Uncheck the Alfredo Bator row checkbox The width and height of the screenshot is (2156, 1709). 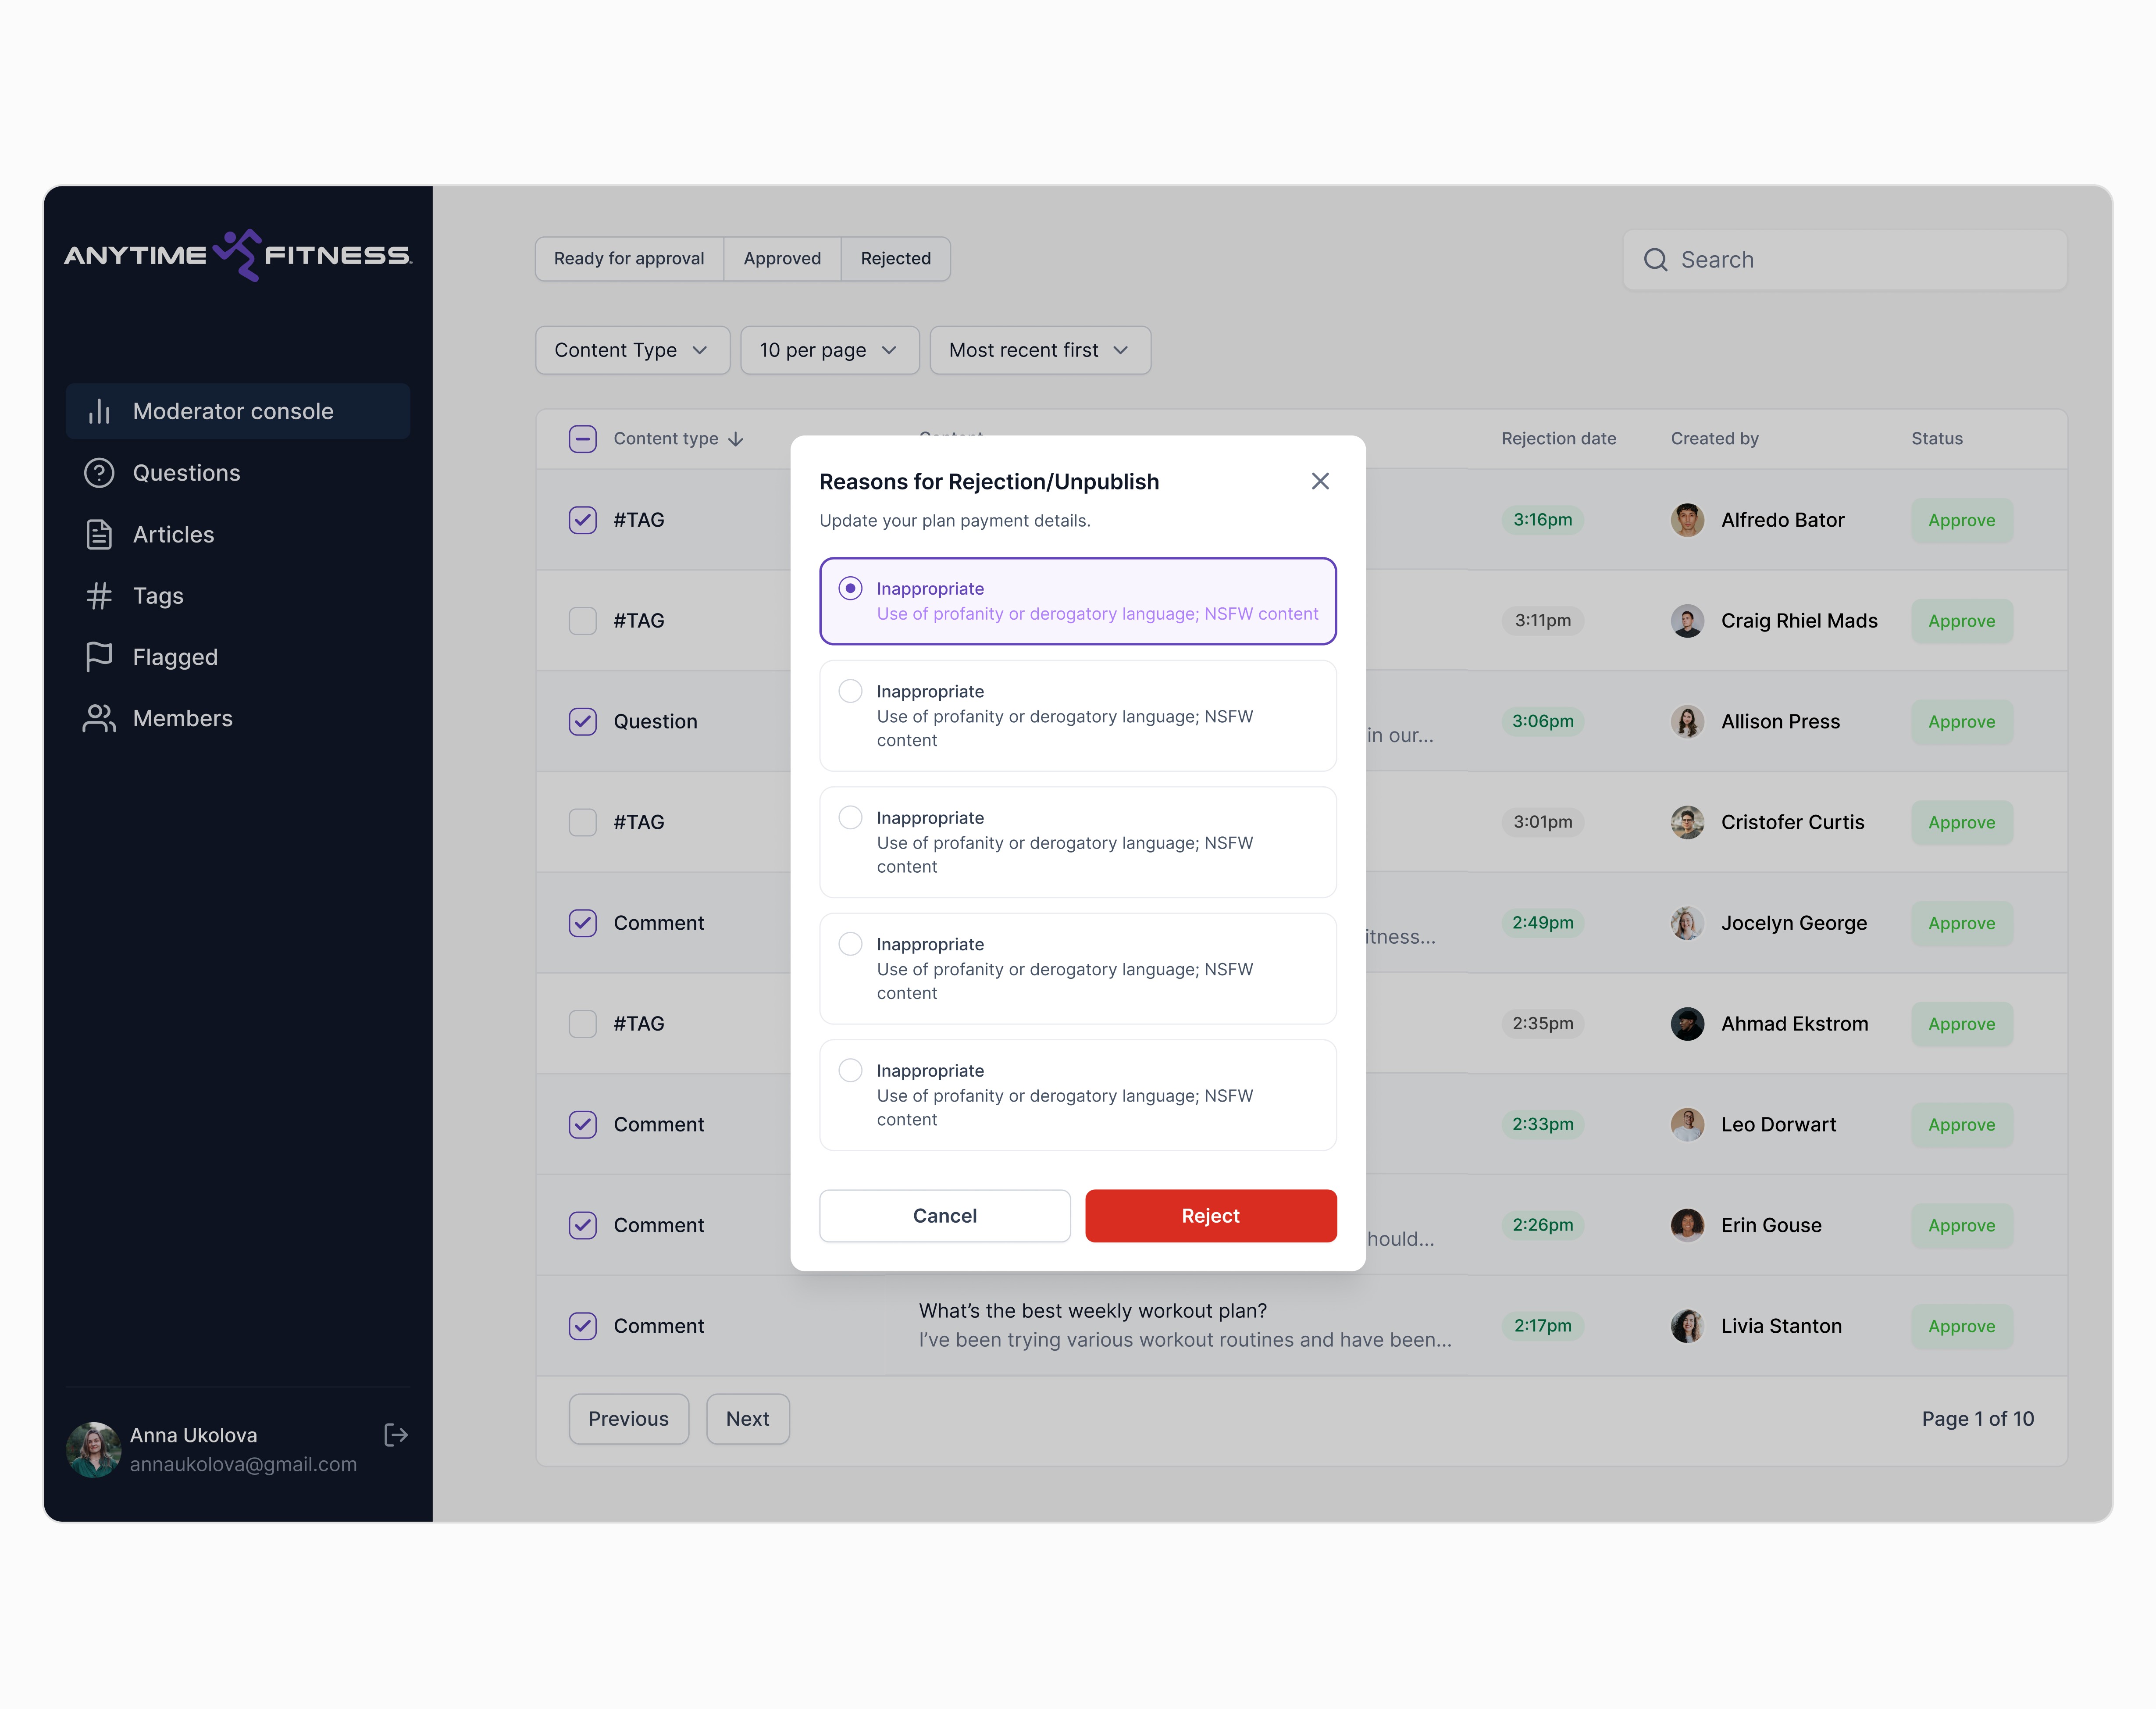pos(583,520)
